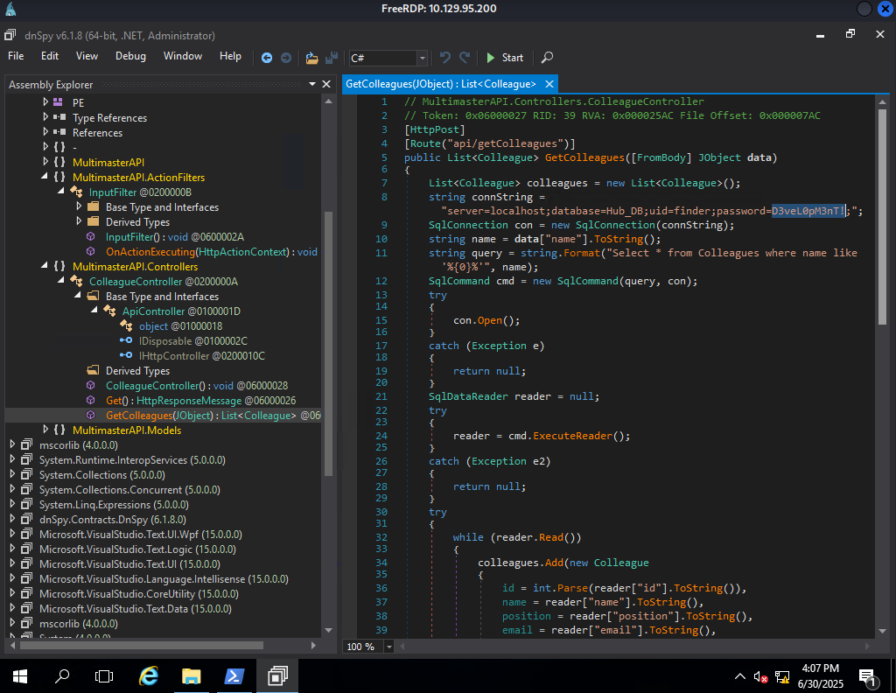Open the C# language dropdown
Viewport: 896px width, 693px height.
(x=423, y=58)
